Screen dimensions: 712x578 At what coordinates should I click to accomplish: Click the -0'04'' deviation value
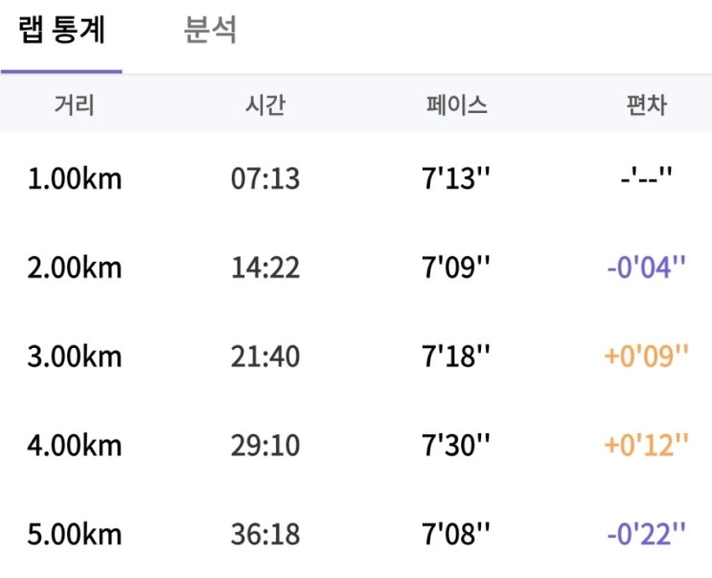[646, 267]
